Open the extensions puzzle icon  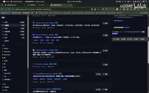[138, 9]
